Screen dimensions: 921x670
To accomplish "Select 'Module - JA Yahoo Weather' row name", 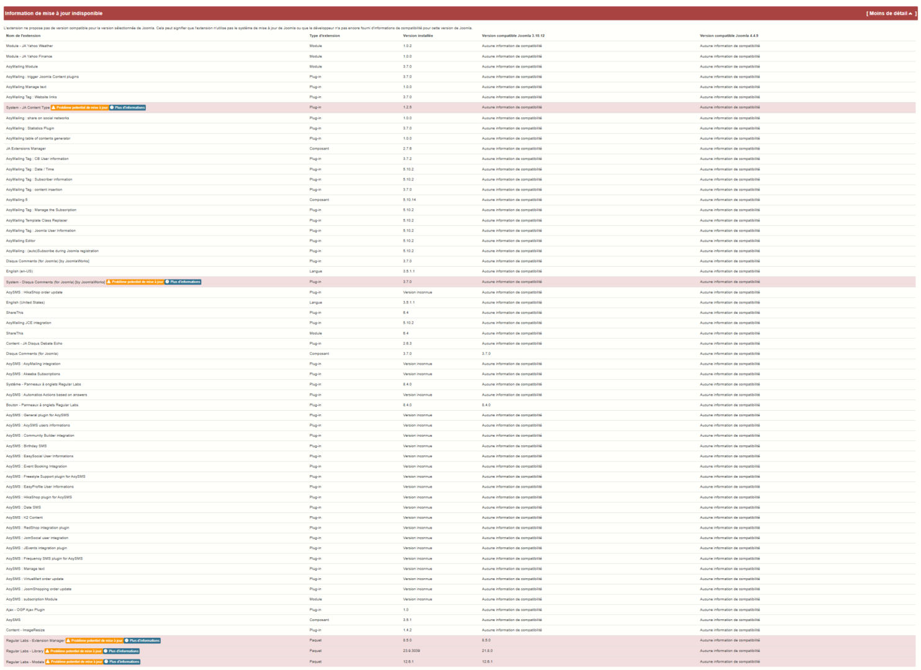I will click(29, 46).
